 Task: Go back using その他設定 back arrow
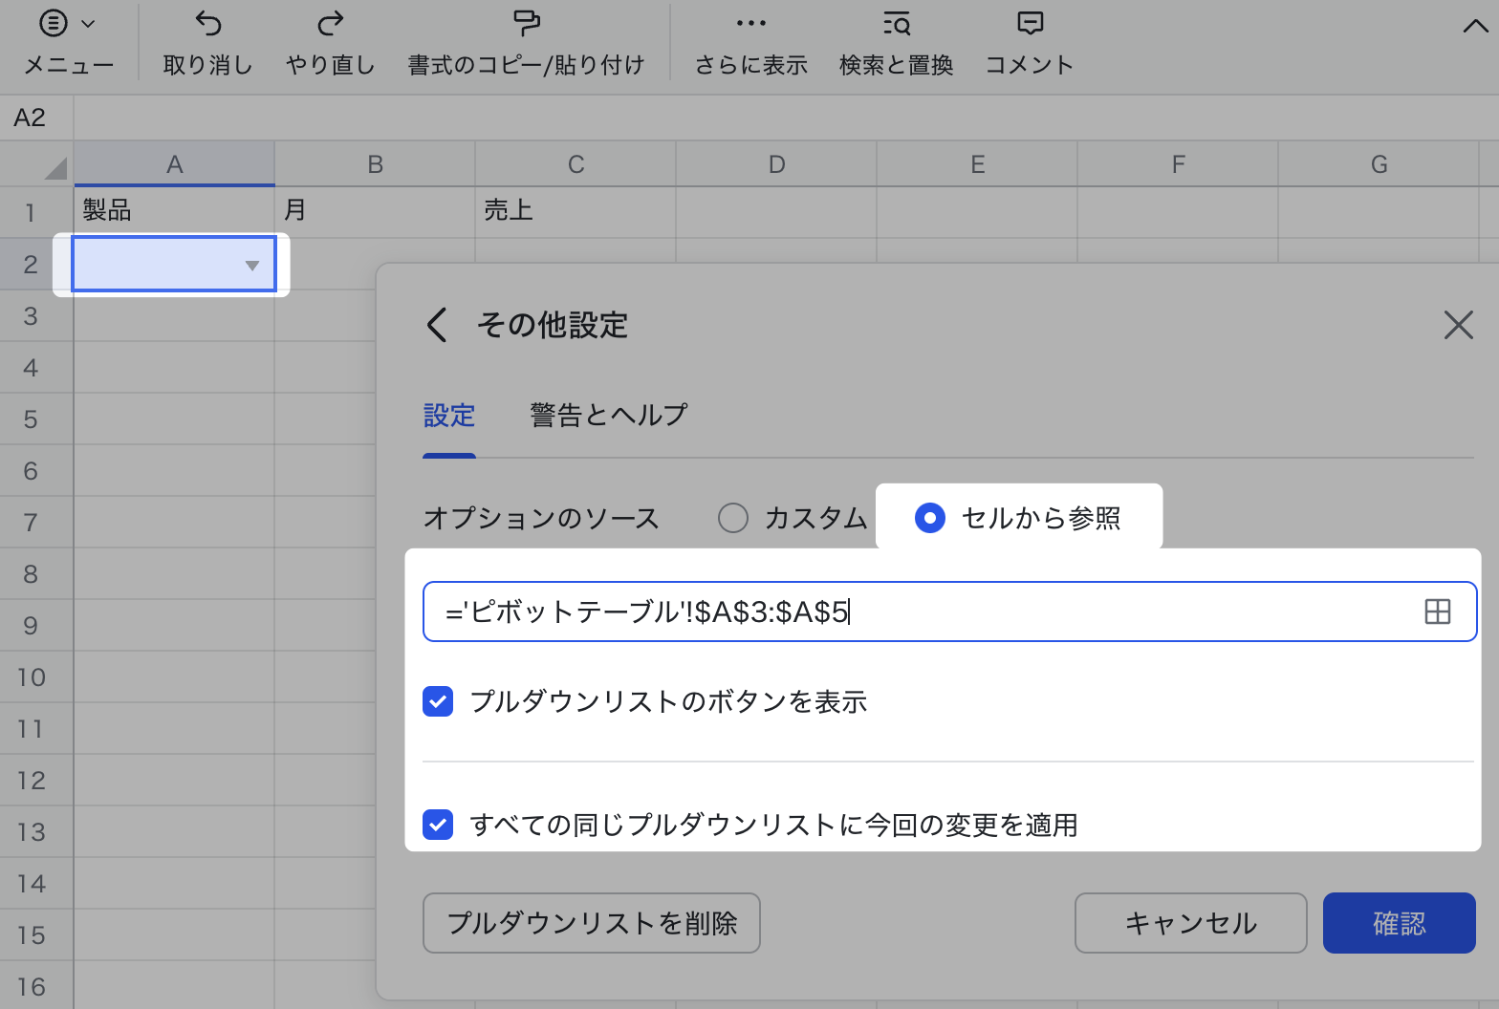pyautogui.click(x=437, y=325)
